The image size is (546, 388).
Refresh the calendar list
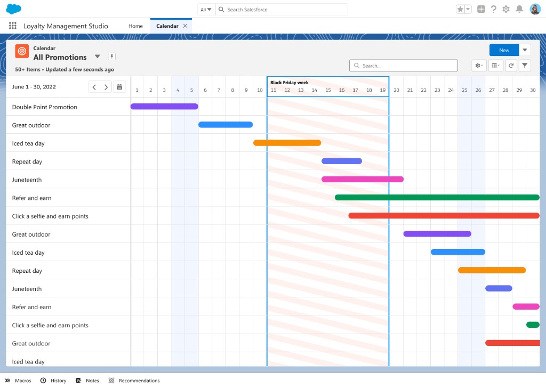pyautogui.click(x=511, y=66)
